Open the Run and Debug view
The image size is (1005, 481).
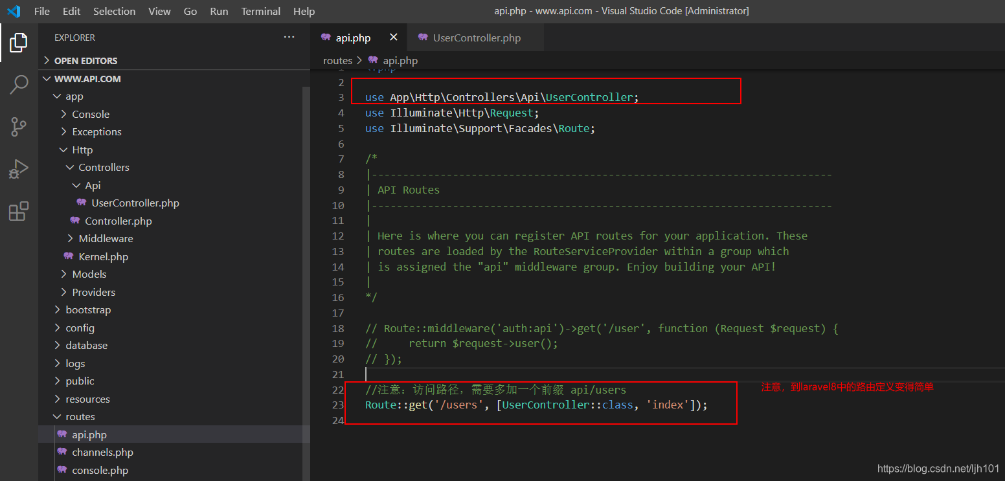[19, 169]
